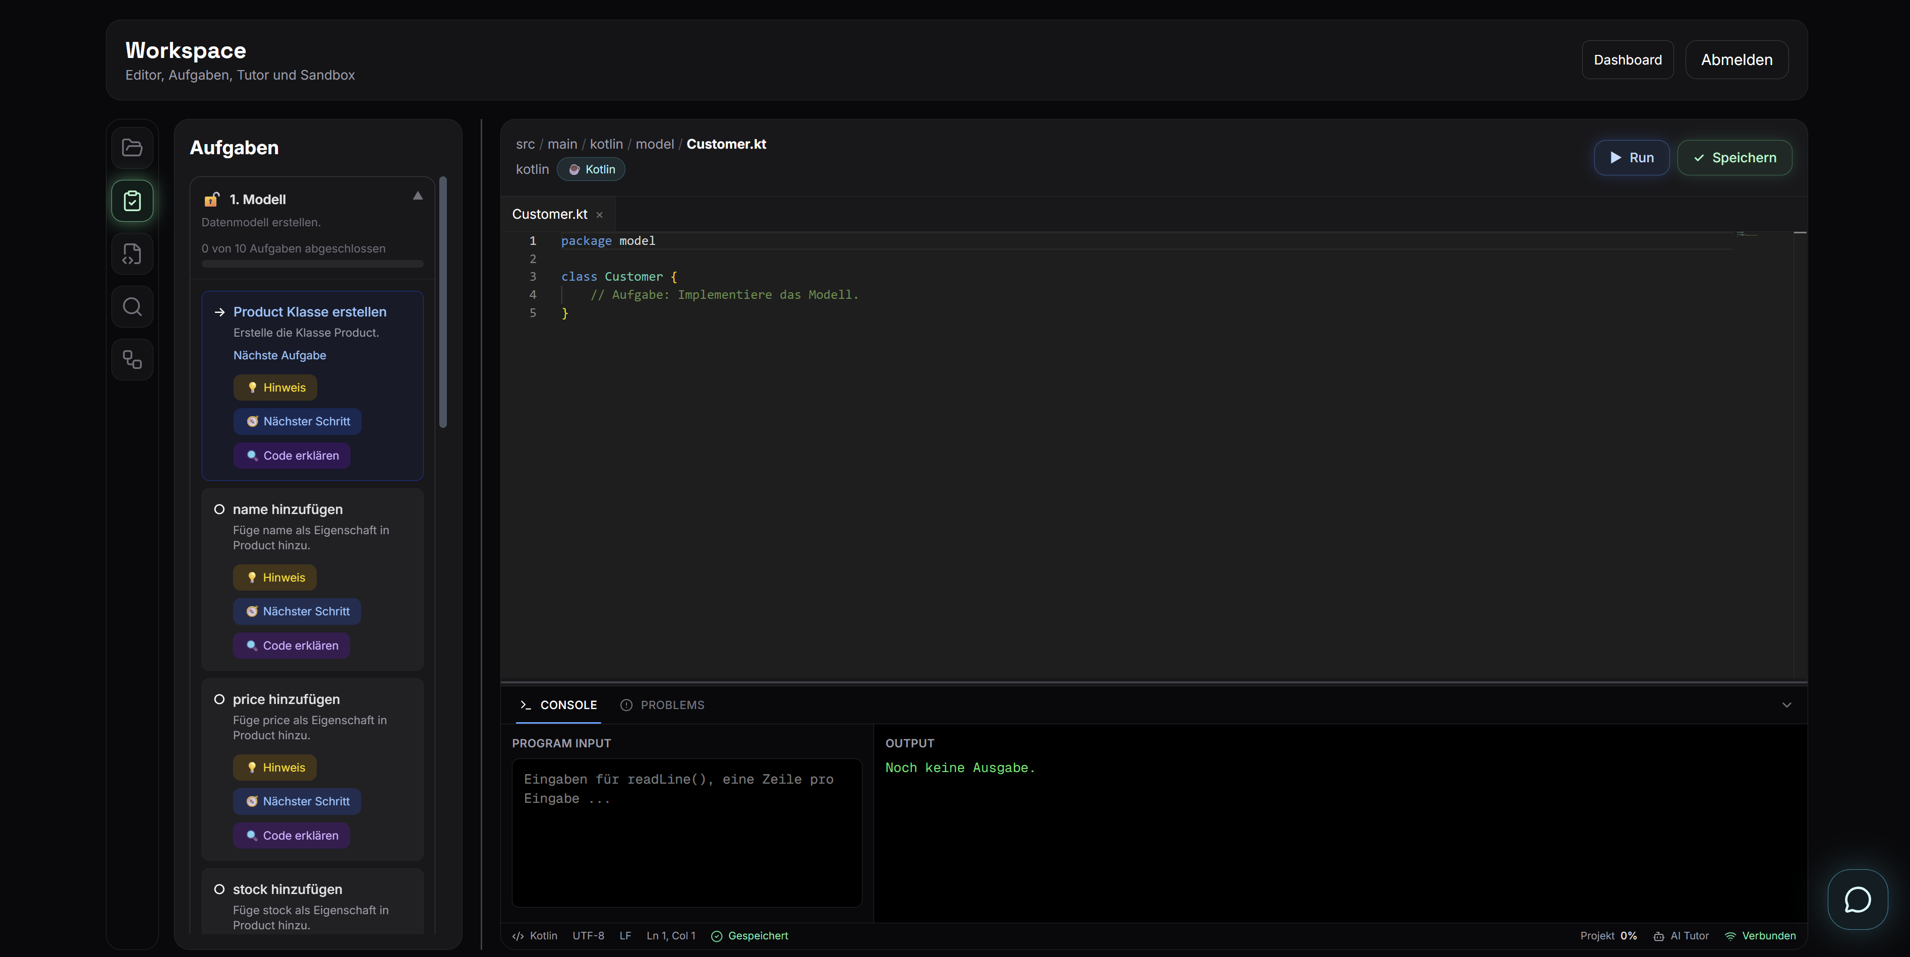This screenshot has width=1910, height=957.
Task: Click the src breadcrumb segment
Action: pos(525,145)
